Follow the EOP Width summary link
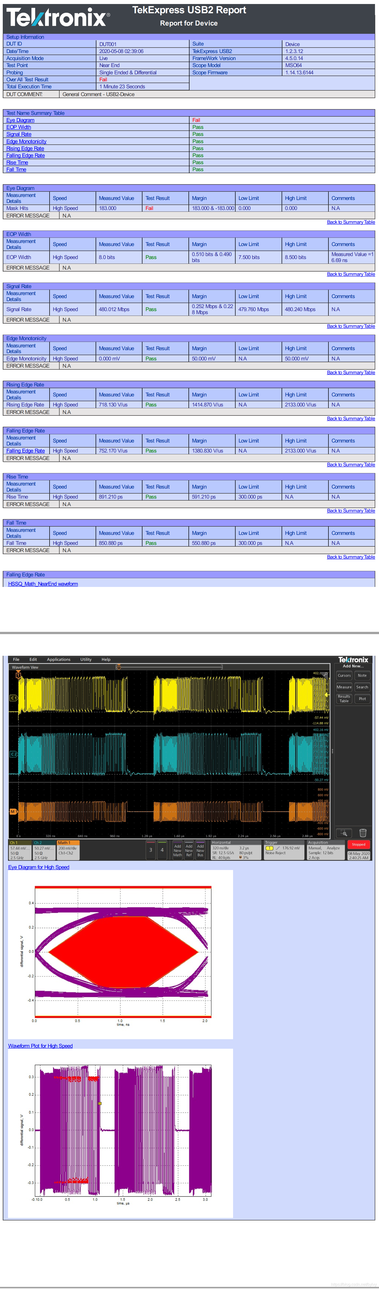 (x=19, y=127)
